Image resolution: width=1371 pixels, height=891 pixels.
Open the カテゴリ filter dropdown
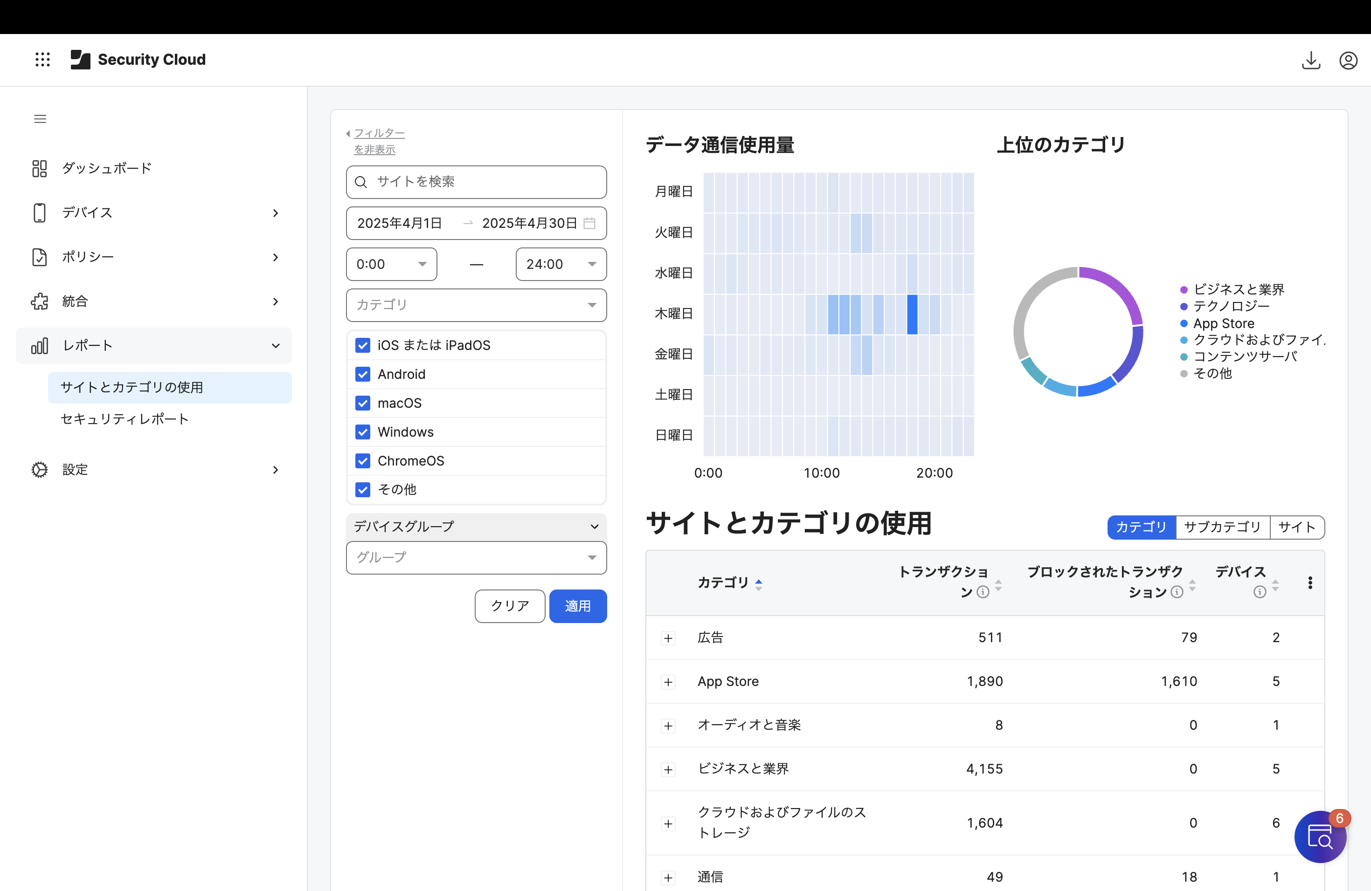(x=476, y=305)
